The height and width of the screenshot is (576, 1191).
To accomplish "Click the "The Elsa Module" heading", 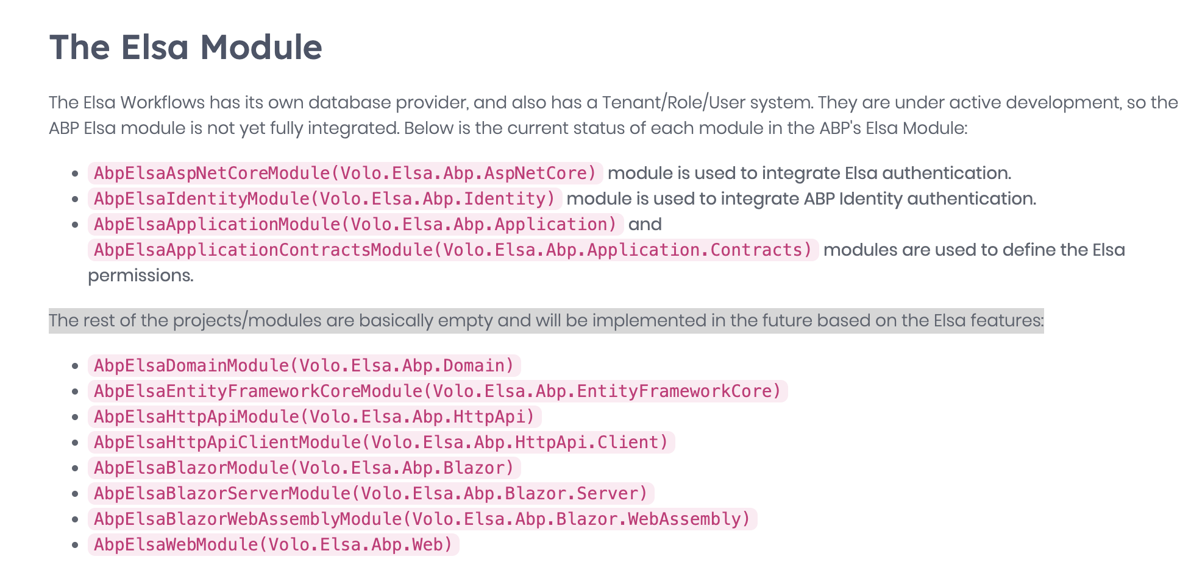I will (x=185, y=47).
